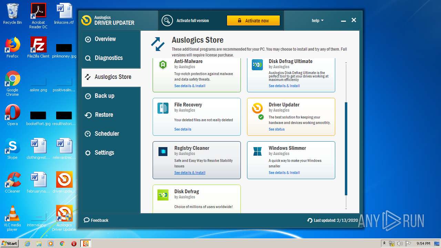Image resolution: width=441 pixels, height=248 pixels.
Task: Select the Google Chrome desktop icon
Action: [12, 83]
